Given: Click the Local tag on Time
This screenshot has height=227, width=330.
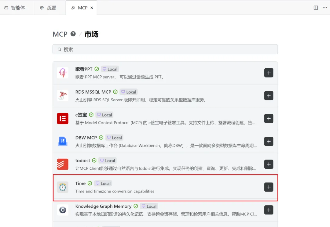Looking at the screenshot, I should (103, 183).
